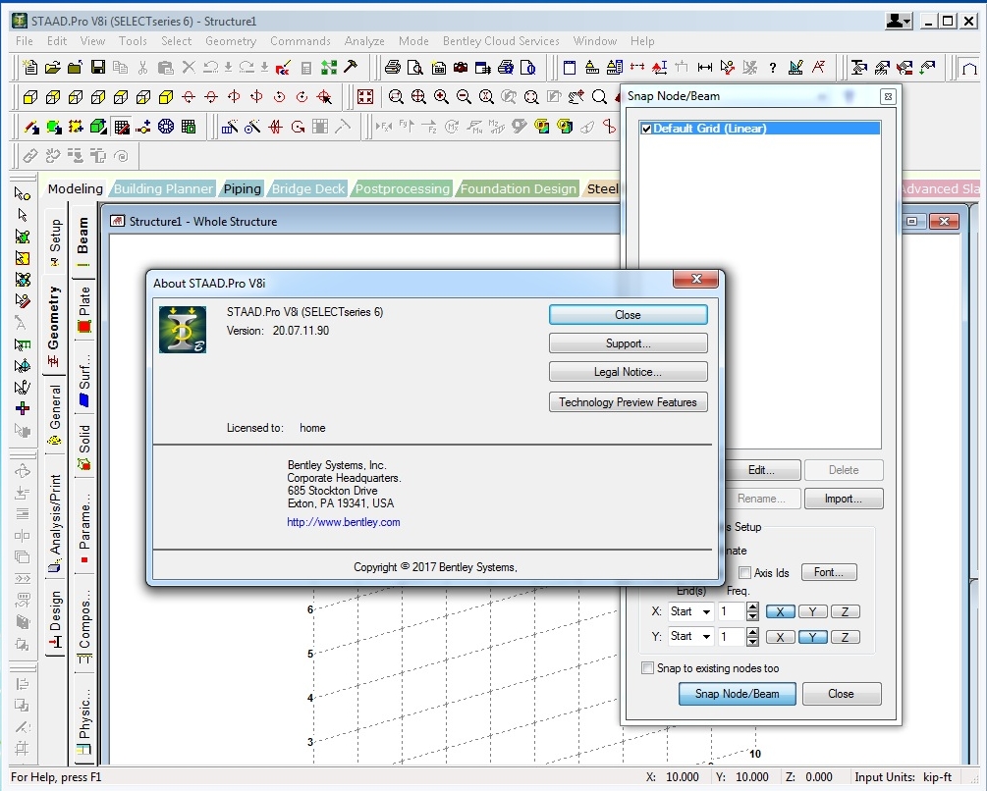Viewport: 987px width, 791px height.
Task: Click the user profile icon in title bar
Action: (895, 21)
